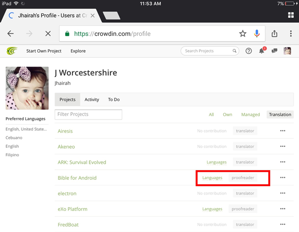Viewport: 299px width, 232px height.
Task: Select the Translation filter
Action: 280,115
